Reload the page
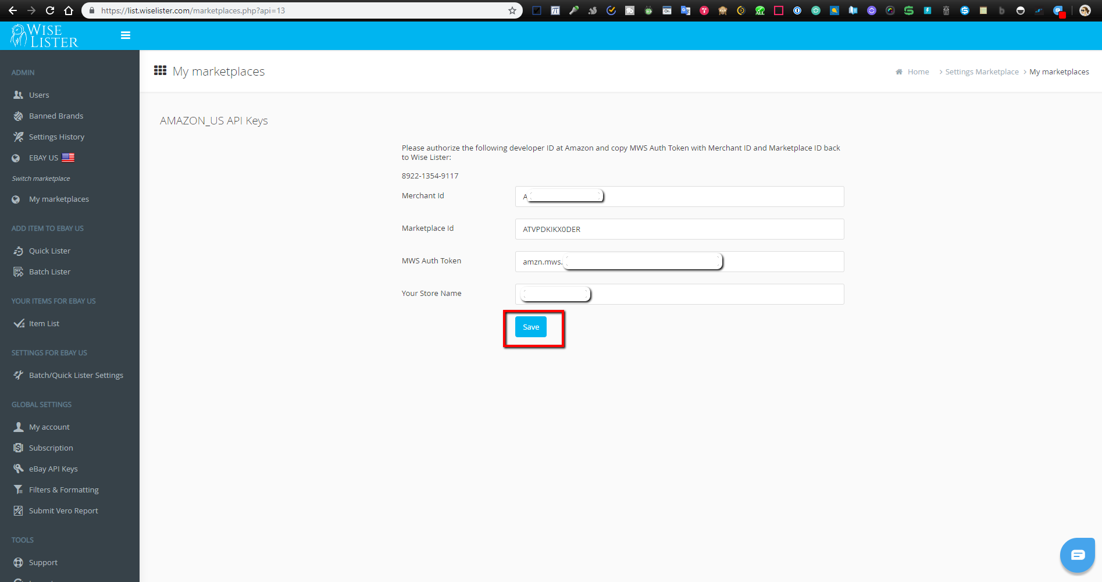1102x582 pixels. (x=50, y=10)
